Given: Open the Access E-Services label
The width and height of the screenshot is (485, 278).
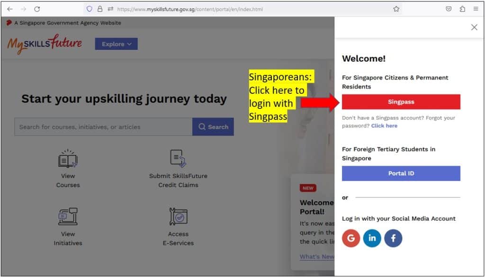Looking at the screenshot, I should click(x=179, y=239).
